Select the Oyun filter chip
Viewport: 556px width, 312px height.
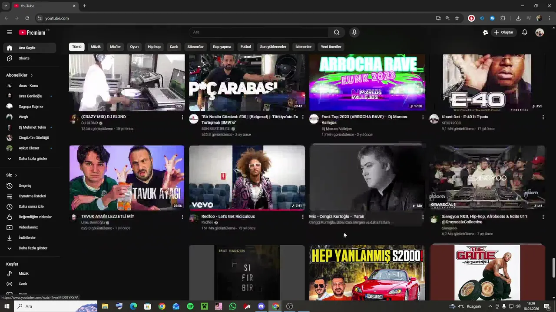pos(134,47)
